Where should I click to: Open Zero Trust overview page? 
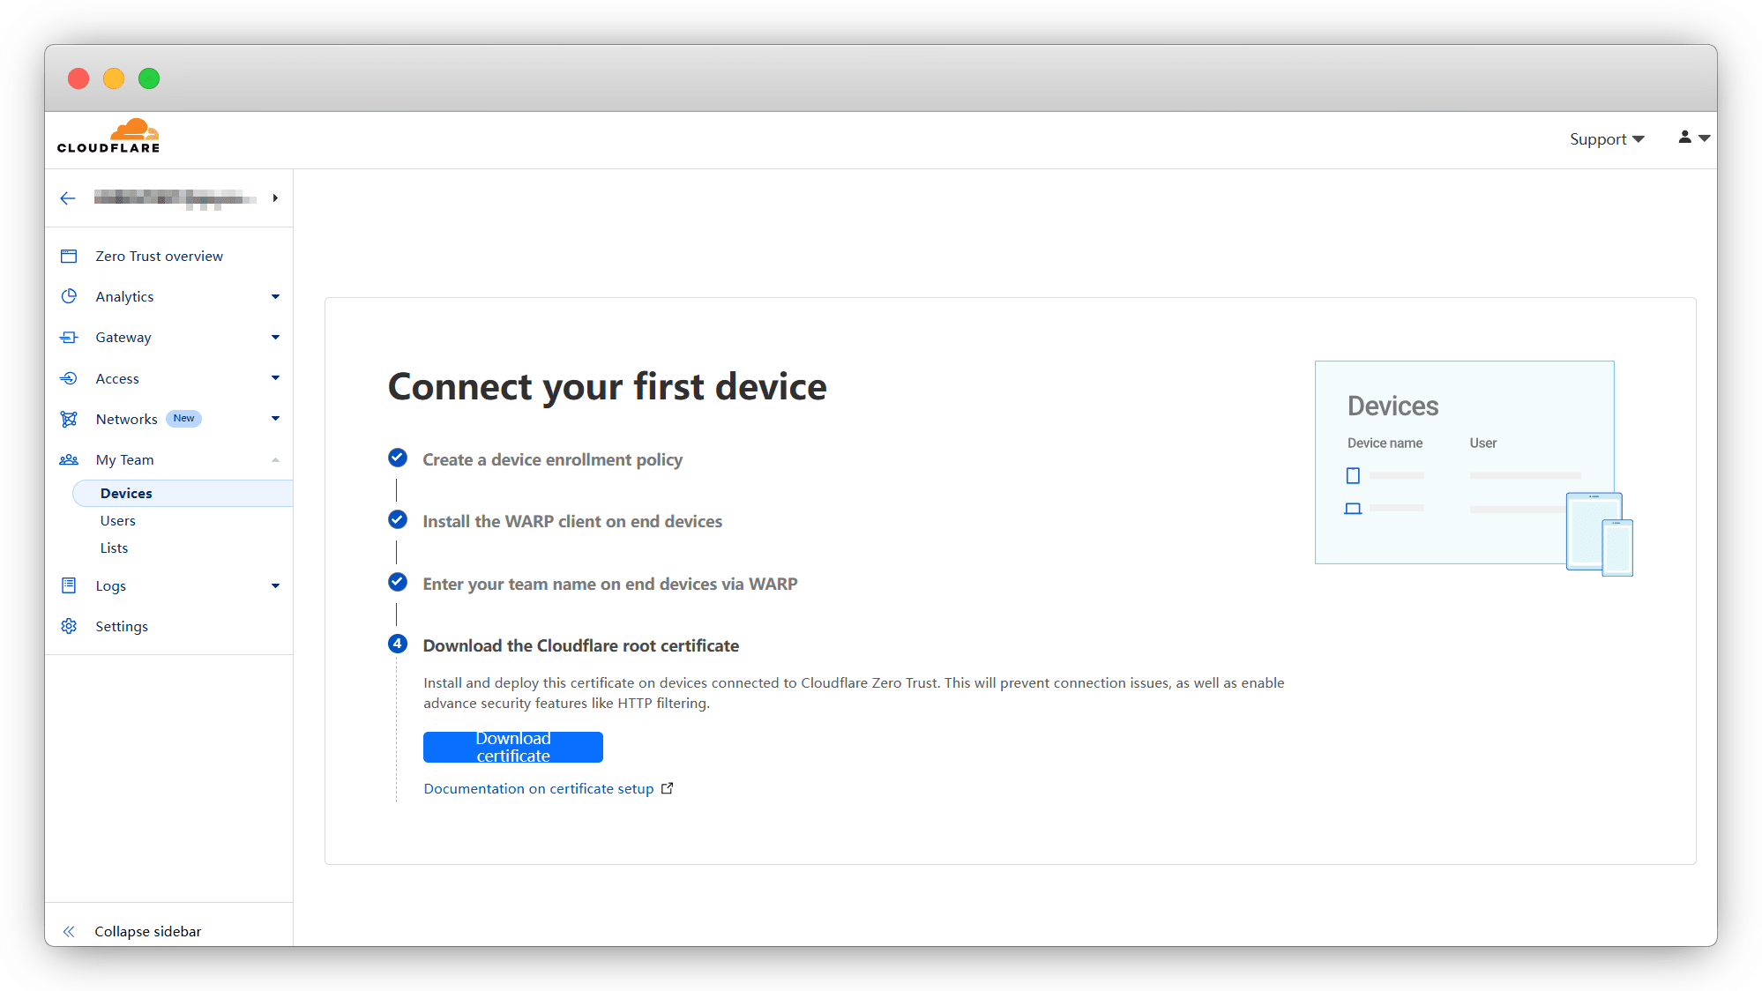click(159, 256)
